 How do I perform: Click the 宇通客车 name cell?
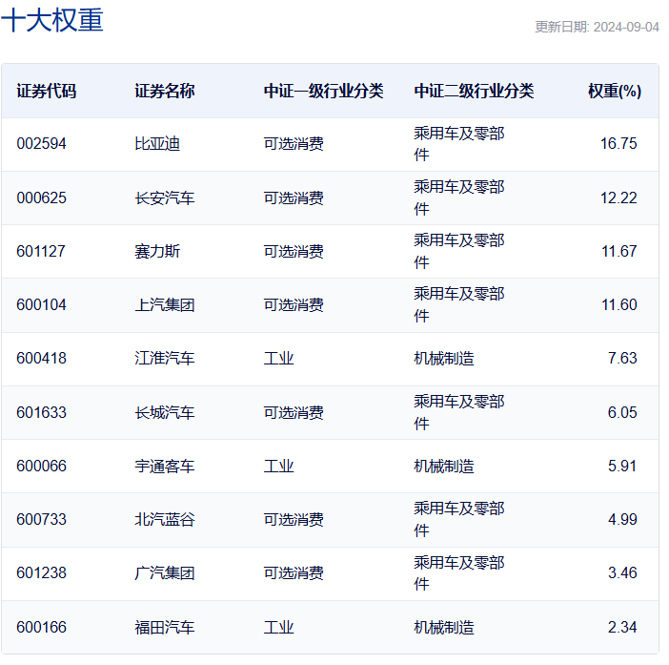(x=165, y=466)
